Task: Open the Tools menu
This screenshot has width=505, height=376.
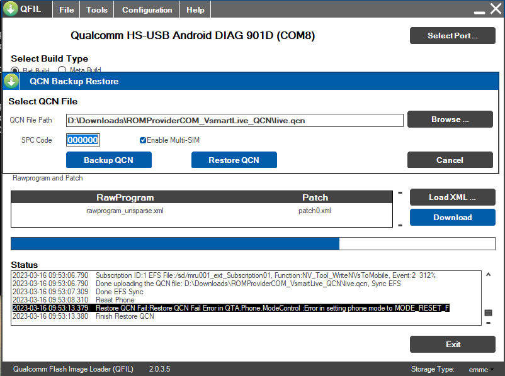Action: [97, 10]
